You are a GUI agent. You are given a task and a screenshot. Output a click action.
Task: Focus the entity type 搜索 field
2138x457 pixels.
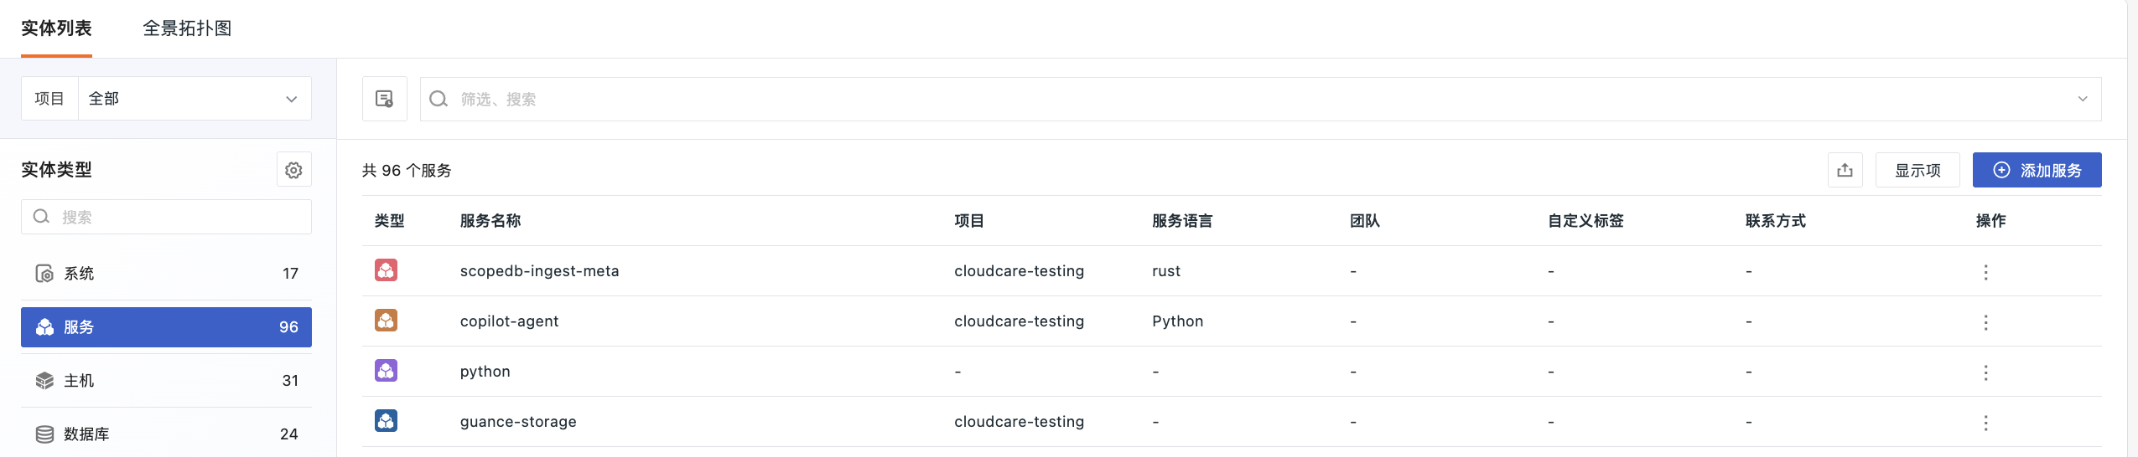pyautogui.click(x=166, y=217)
